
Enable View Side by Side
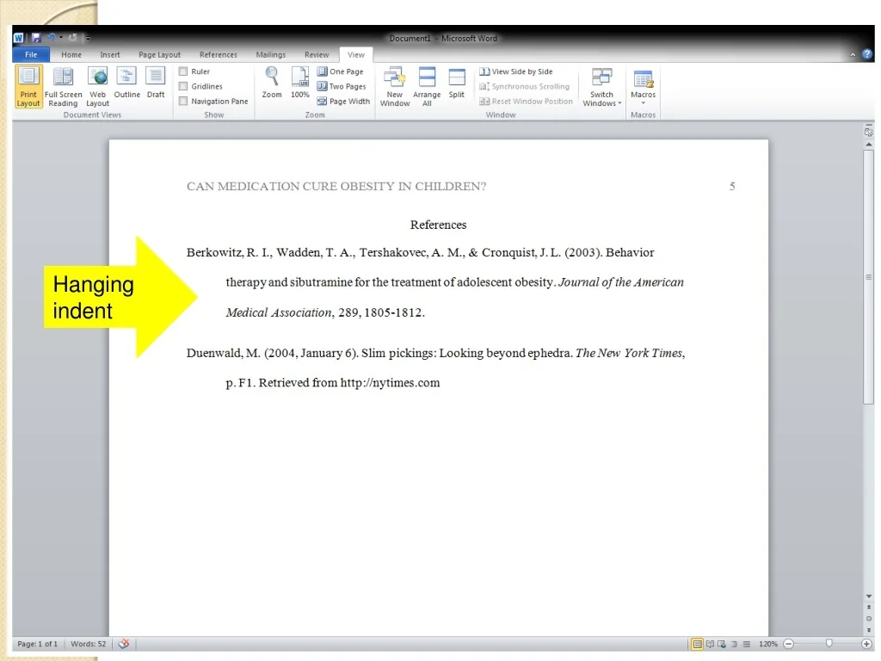(x=516, y=71)
